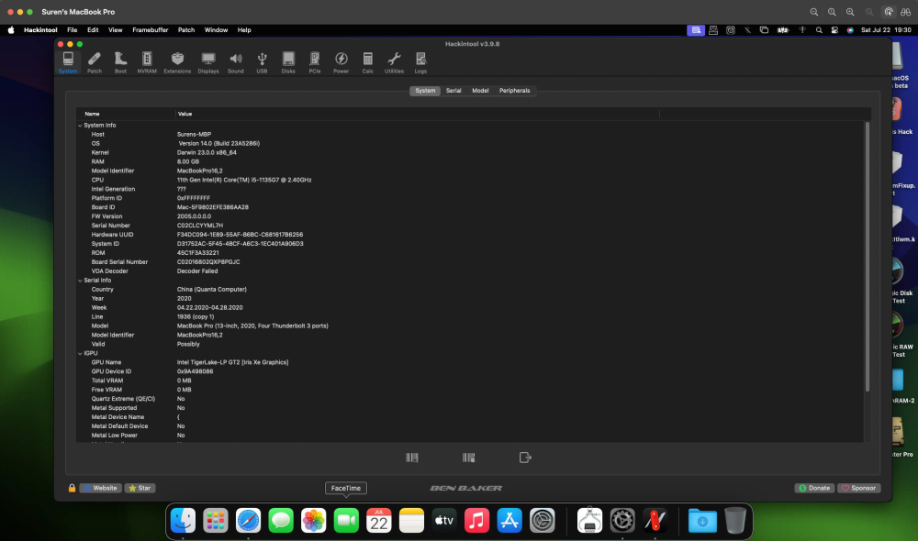918x541 pixels.
Task: Open FaceTime from the Dock
Action: tap(346, 520)
